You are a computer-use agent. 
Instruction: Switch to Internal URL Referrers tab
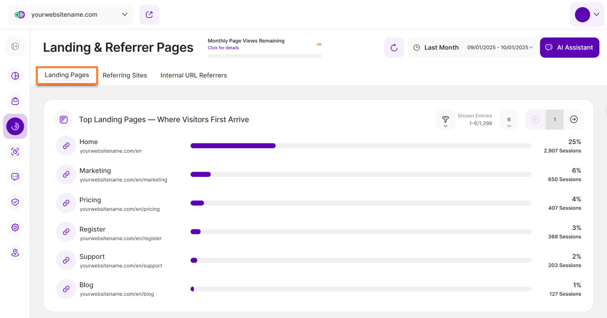194,75
